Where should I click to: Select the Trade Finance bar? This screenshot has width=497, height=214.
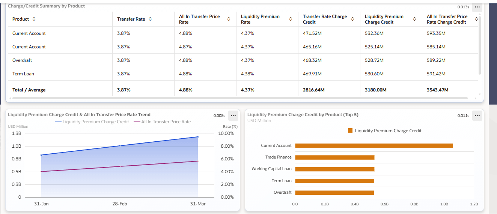pos(335,157)
